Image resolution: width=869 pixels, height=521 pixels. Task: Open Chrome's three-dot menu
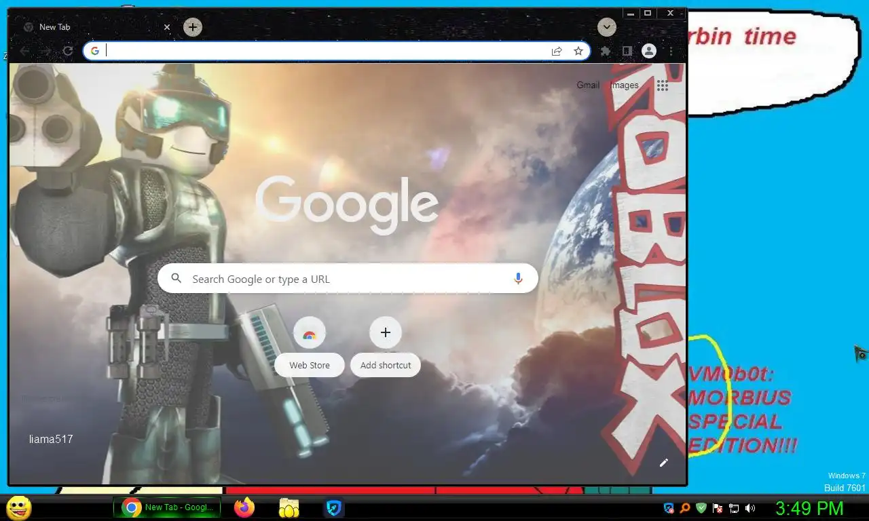(671, 51)
